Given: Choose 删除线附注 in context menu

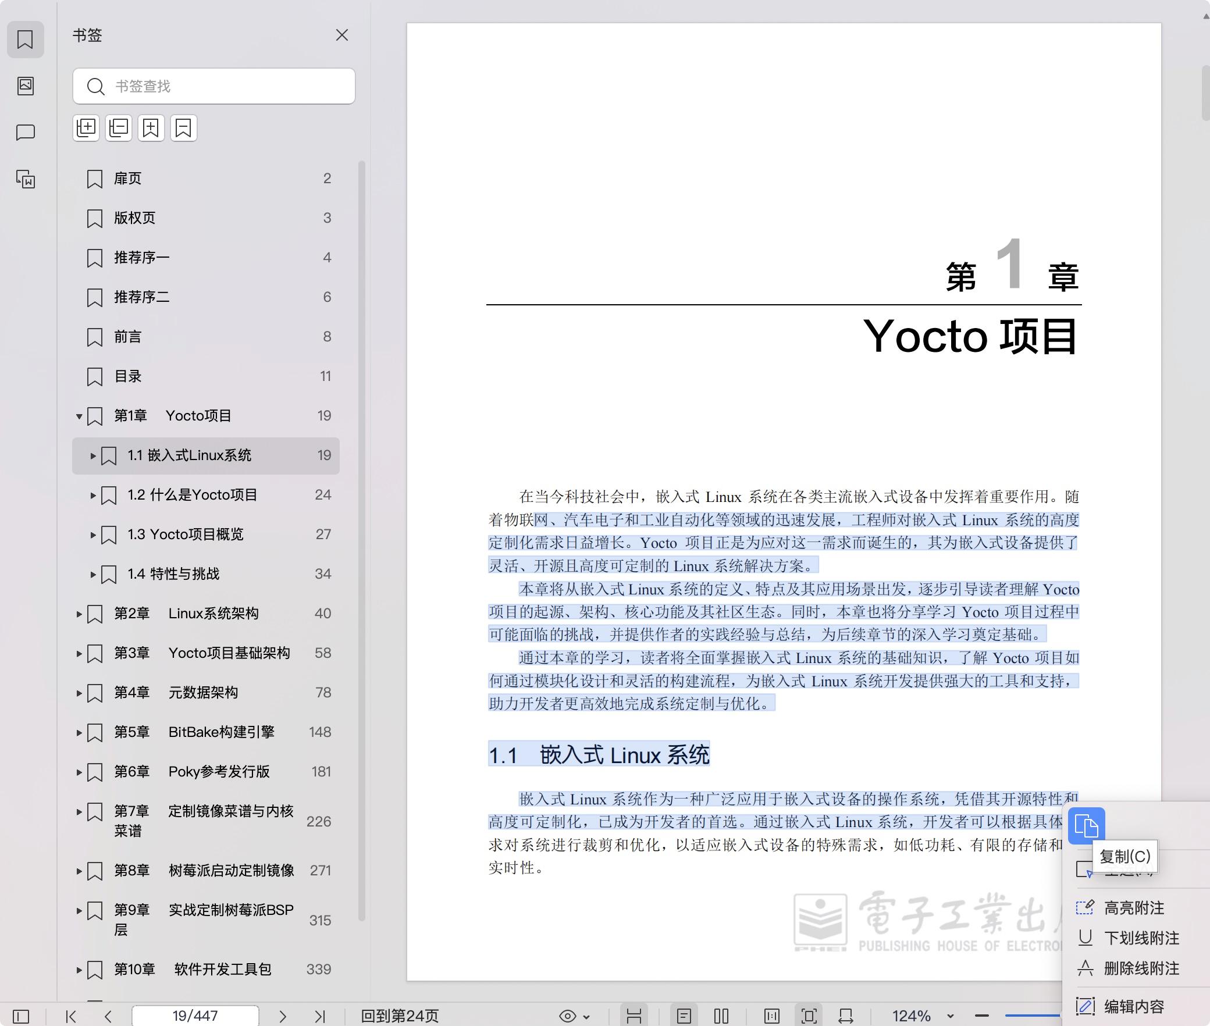Looking at the screenshot, I should tap(1141, 968).
